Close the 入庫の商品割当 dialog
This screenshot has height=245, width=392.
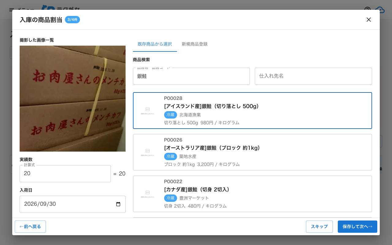coord(369,20)
